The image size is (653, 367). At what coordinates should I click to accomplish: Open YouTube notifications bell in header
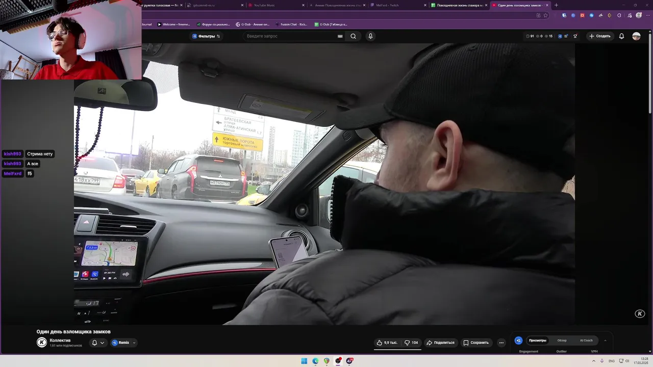[x=621, y=36]
